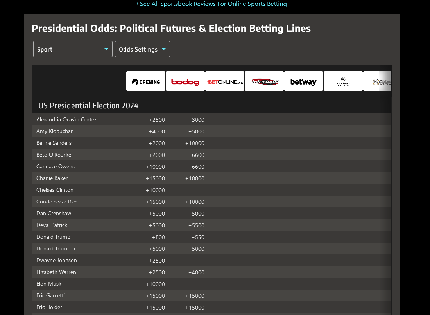Click Condoleezza Rice Bodog odds +10000
Viewport: 430px width, 315px height.
pyautogui.click(x=195, y=202)
